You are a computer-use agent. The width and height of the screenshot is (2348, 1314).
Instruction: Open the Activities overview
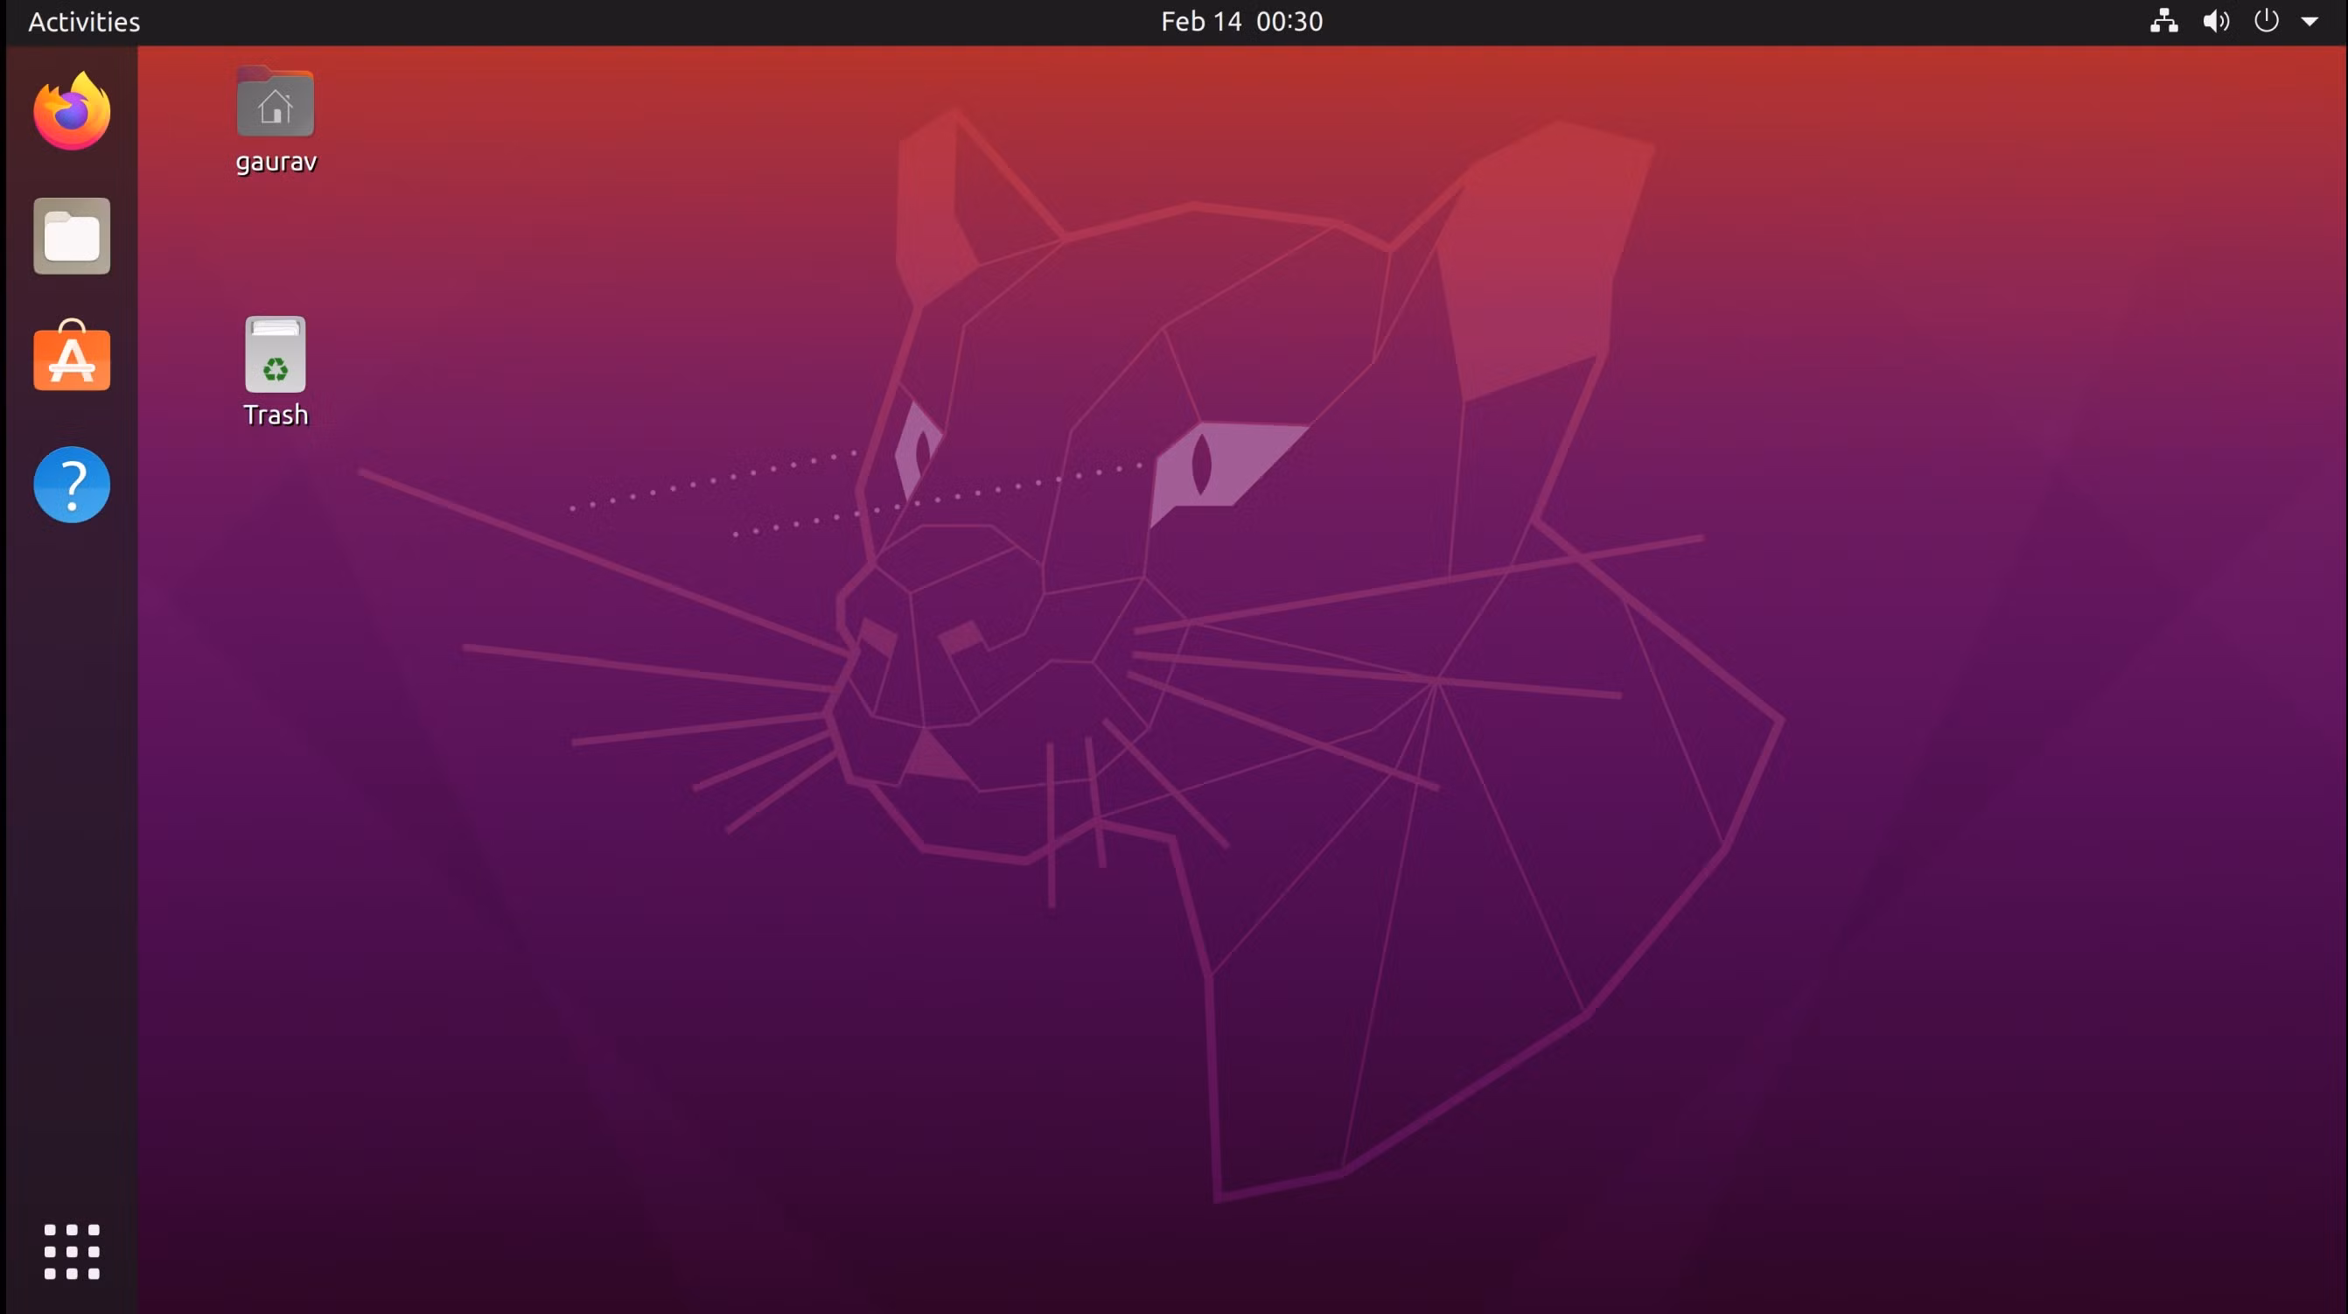point(84,22)
